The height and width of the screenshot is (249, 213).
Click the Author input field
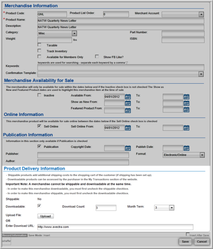point(83,162)
